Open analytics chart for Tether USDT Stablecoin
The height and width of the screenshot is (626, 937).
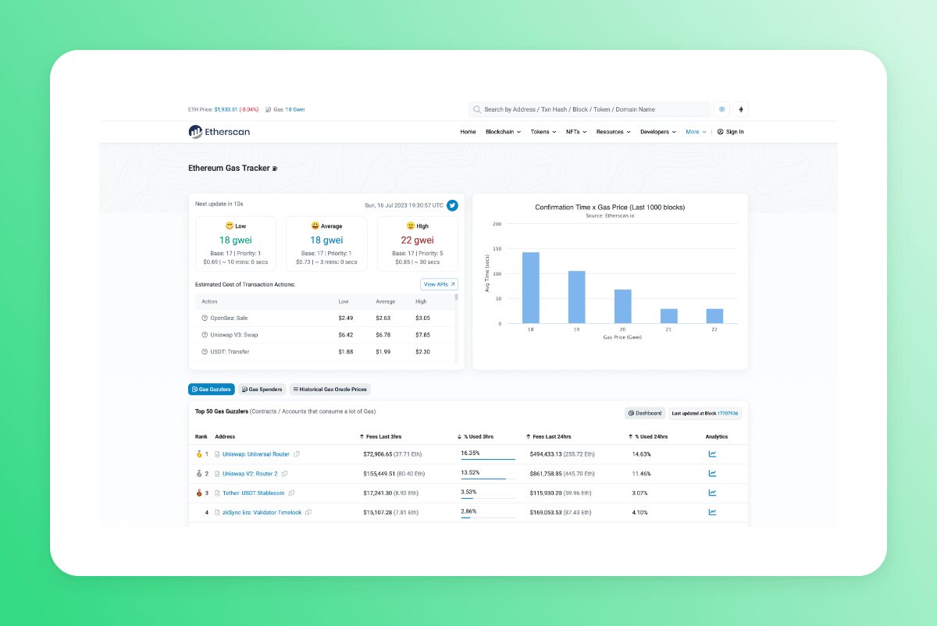point(712,493)
